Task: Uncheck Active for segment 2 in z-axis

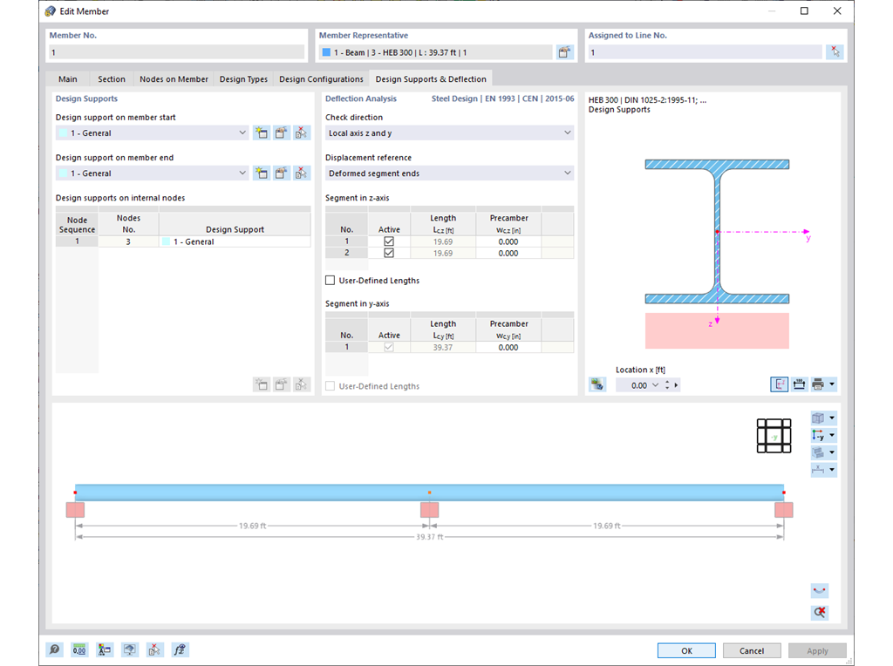Action: [x=390, y=253]
